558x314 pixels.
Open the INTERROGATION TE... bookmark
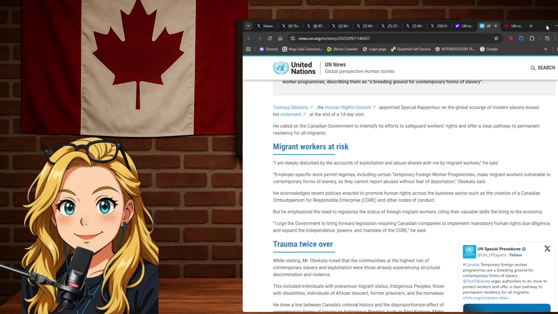tap(455, 49)
